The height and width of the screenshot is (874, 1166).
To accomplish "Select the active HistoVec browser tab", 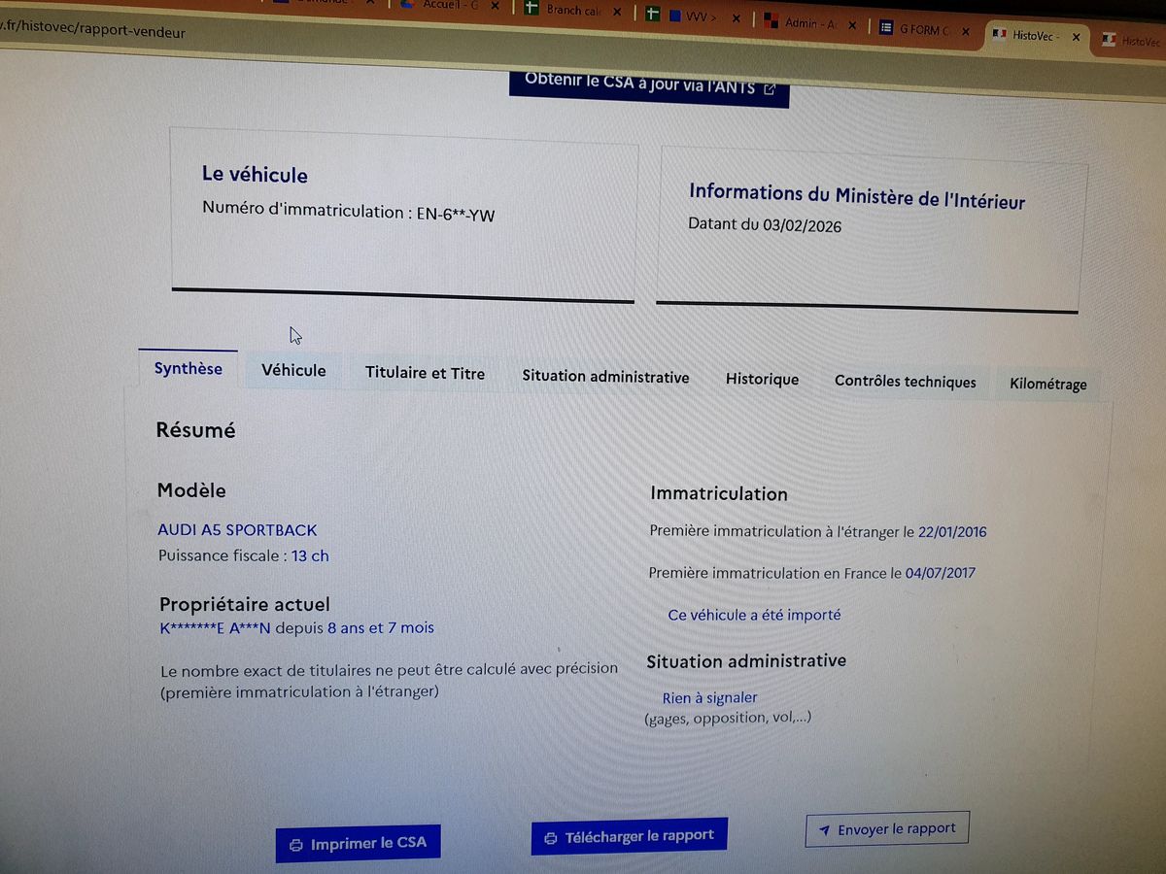I will (x=1035, y=37).
